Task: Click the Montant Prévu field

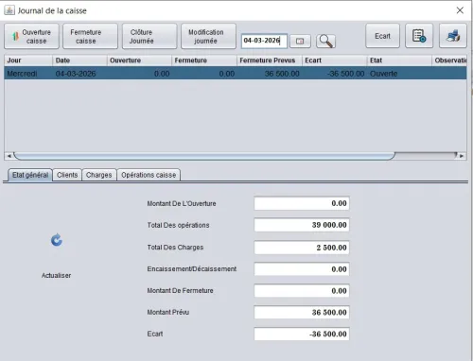Action: [x=302, y=313]
